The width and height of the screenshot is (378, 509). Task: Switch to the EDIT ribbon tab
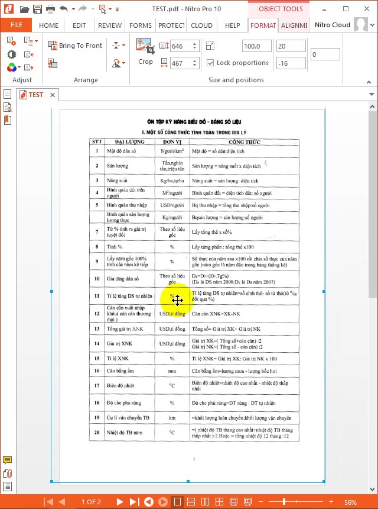pos(79,25)
